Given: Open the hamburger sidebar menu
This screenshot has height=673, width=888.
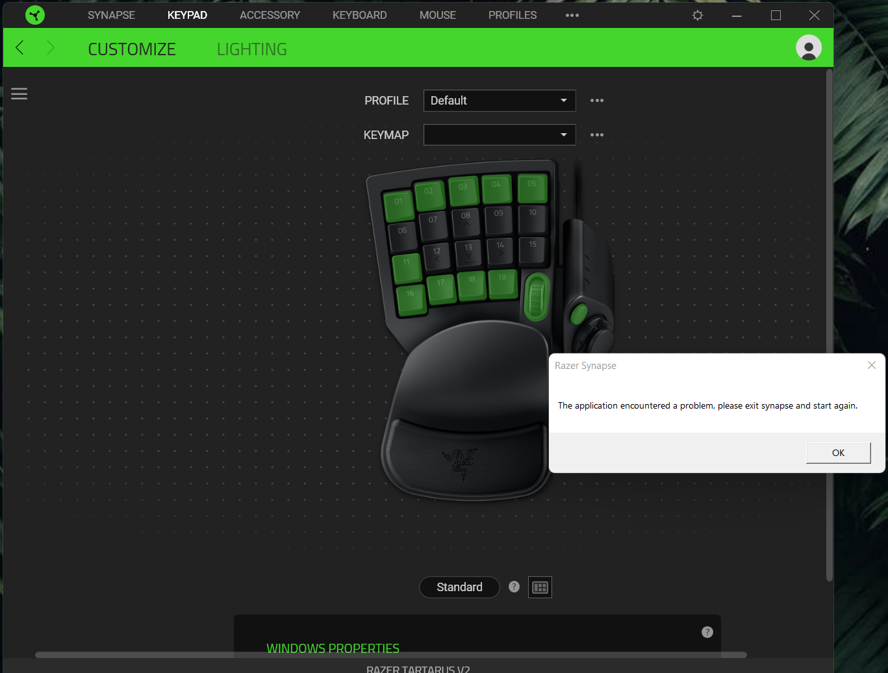Looking at the screenshot, I should [19, 94].
